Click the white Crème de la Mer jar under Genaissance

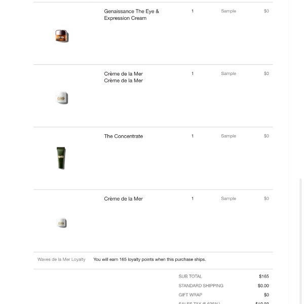click(62, 98)
